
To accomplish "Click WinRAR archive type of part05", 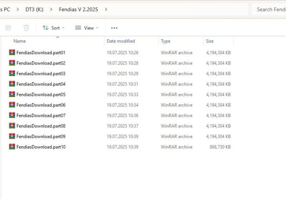I will (x=176, y=95).
